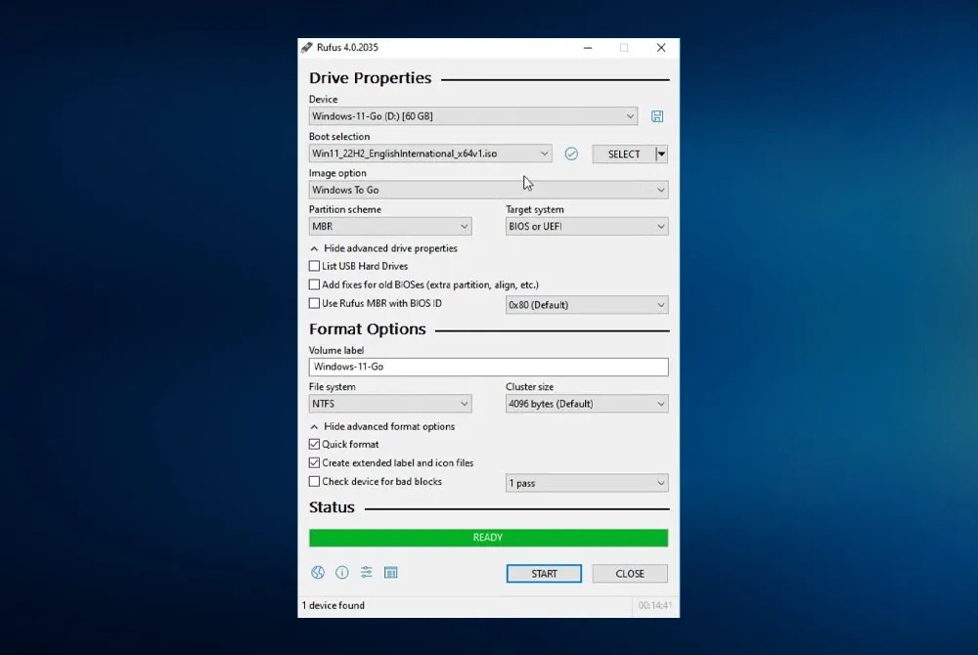Open the Boot selection dropdown
This screenshot has width=978, height=655.
430,153
